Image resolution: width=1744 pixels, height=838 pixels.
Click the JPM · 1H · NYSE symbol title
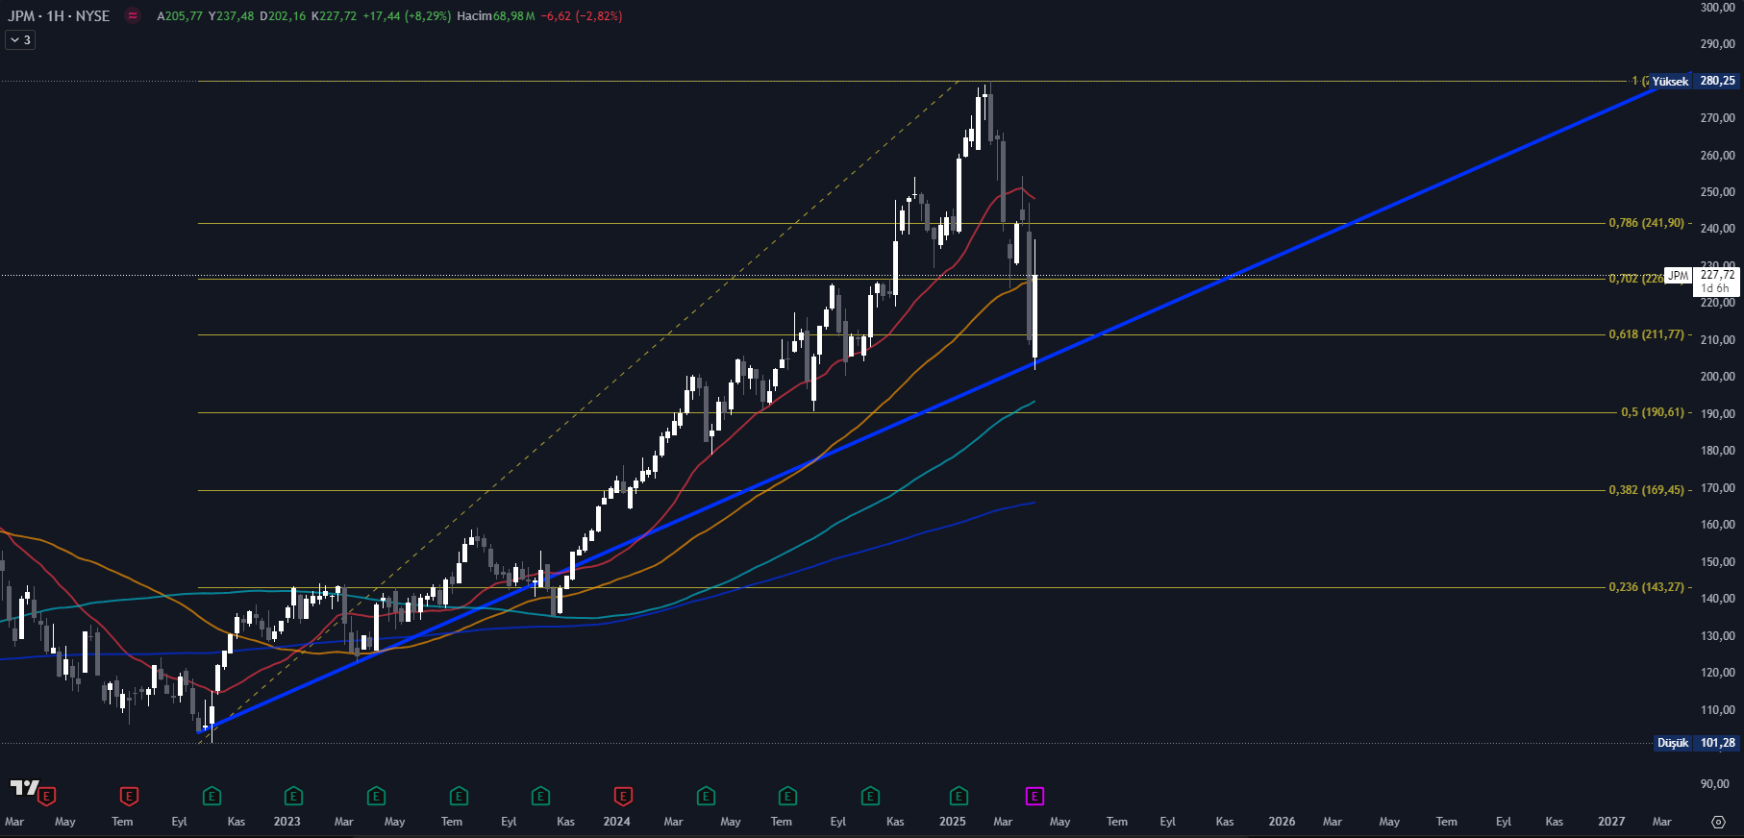click(x=59, y=16)
